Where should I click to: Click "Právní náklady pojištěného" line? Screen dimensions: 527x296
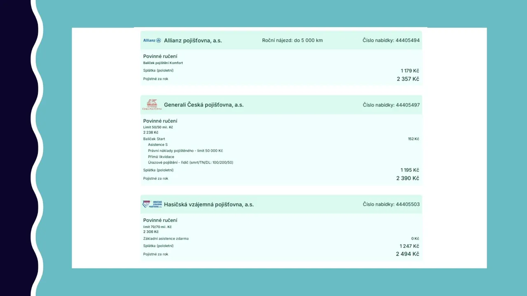[x=185, y=151]
